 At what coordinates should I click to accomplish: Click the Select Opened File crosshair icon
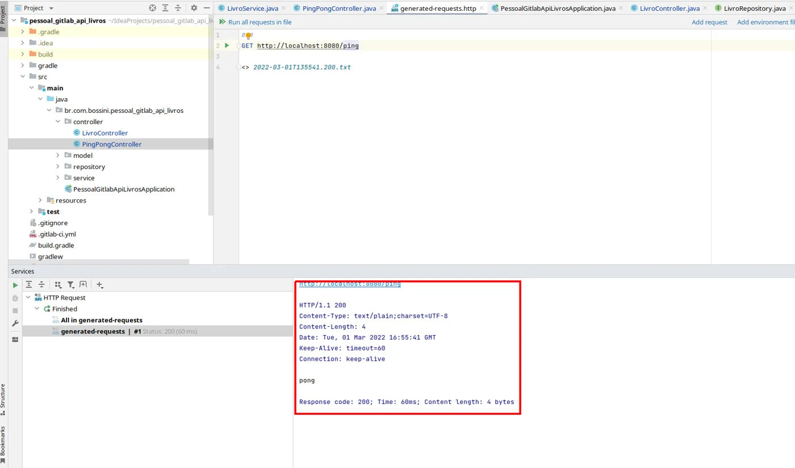tap(152, 8)
